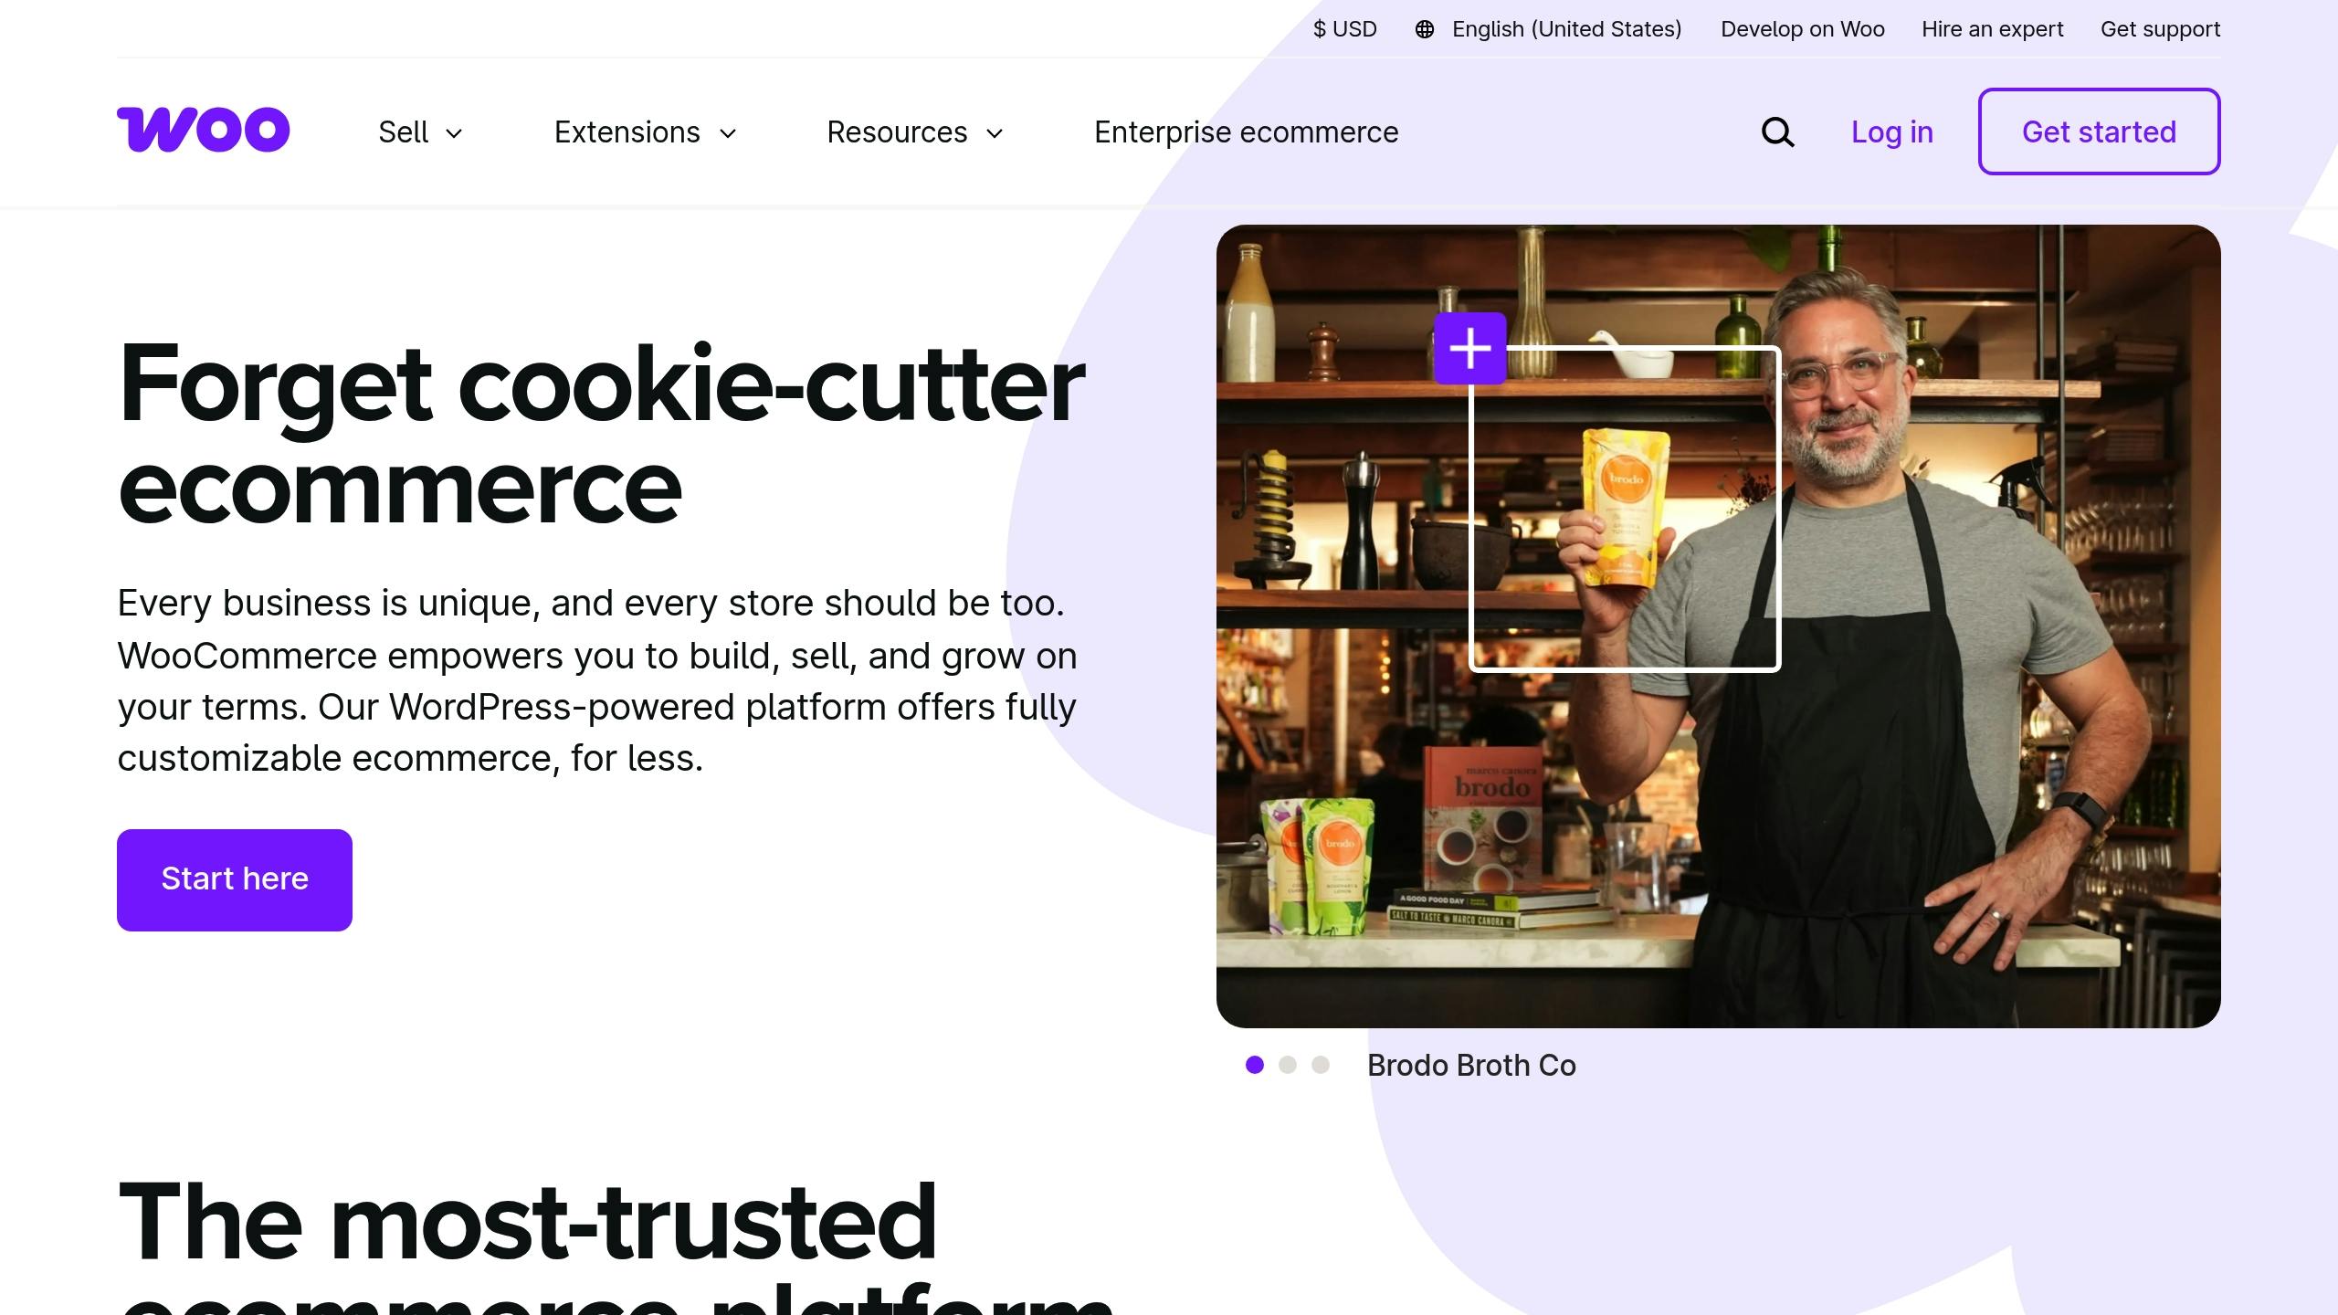Click the Log in button
This screenshot has height=1315, width=2338.
click(x=1891, y=131)
